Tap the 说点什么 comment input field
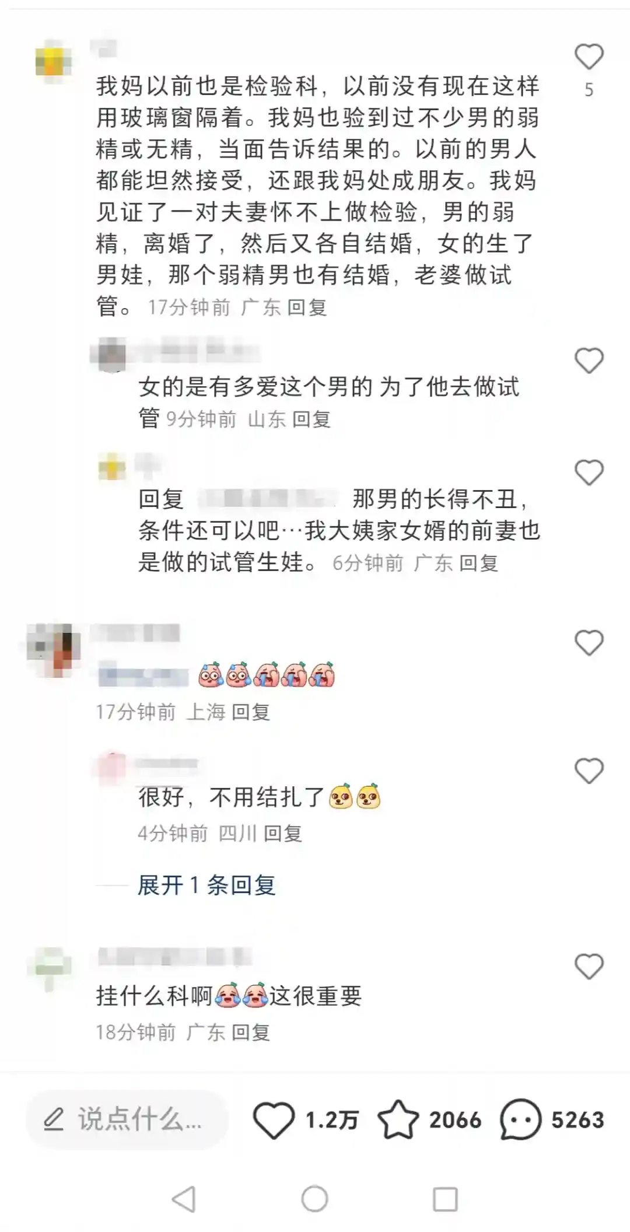The width and height of the screenshot is (630, 1232). pos(127,1120)
